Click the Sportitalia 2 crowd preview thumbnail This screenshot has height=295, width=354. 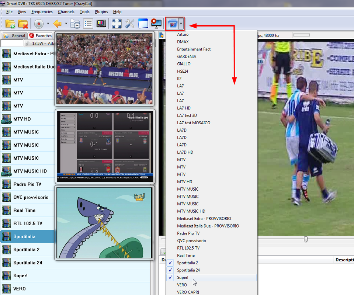[104, 69]
